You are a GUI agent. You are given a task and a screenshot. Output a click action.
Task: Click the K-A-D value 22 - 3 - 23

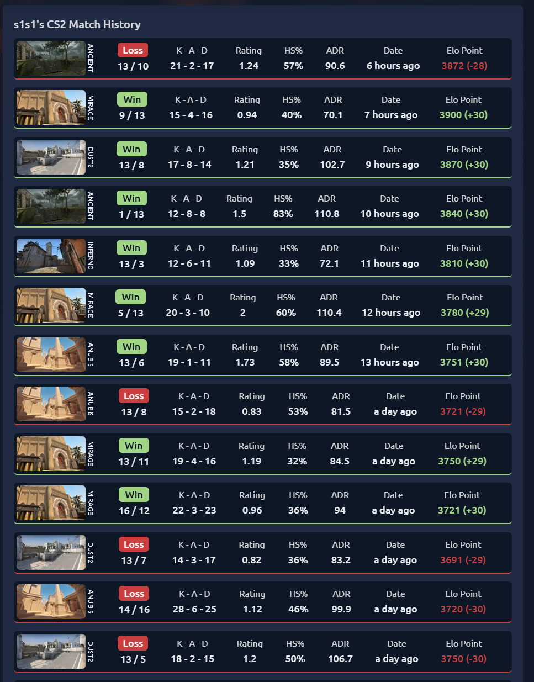[194, 510]
